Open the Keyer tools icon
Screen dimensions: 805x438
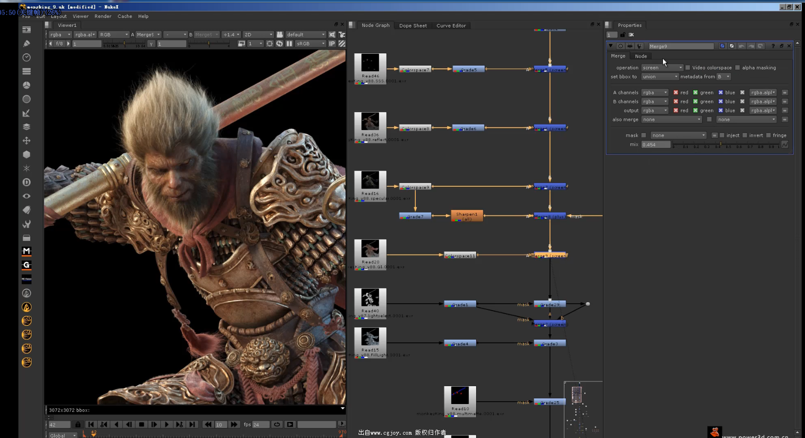[x=26, y=113]
